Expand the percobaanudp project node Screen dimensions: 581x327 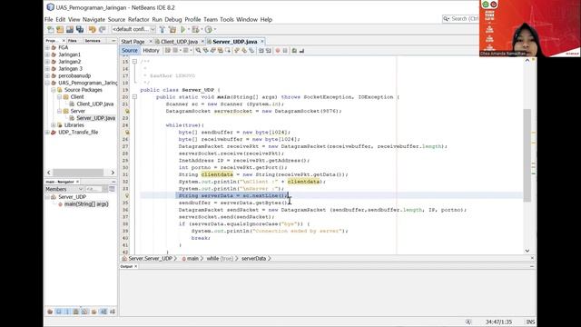pyautogui.click(x=47, y=75)
